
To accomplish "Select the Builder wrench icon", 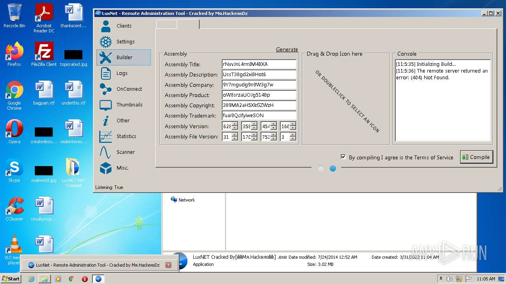I will (106, 58).
